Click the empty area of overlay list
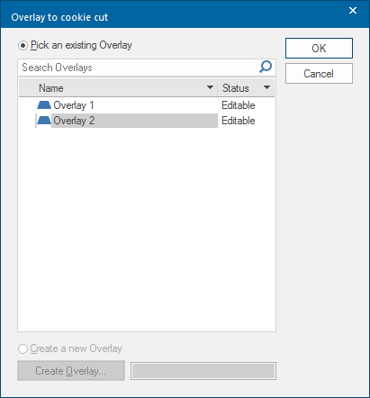 [147, 228]
